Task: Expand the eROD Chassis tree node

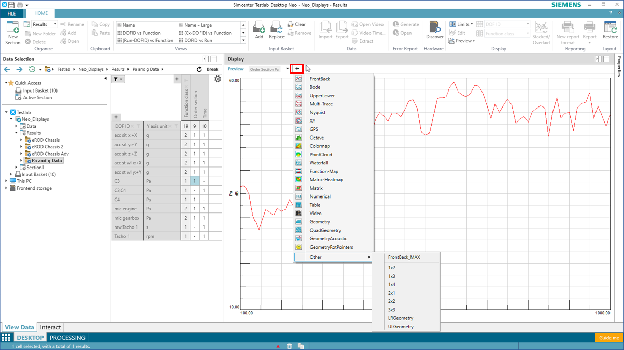Action: [21, 140]
